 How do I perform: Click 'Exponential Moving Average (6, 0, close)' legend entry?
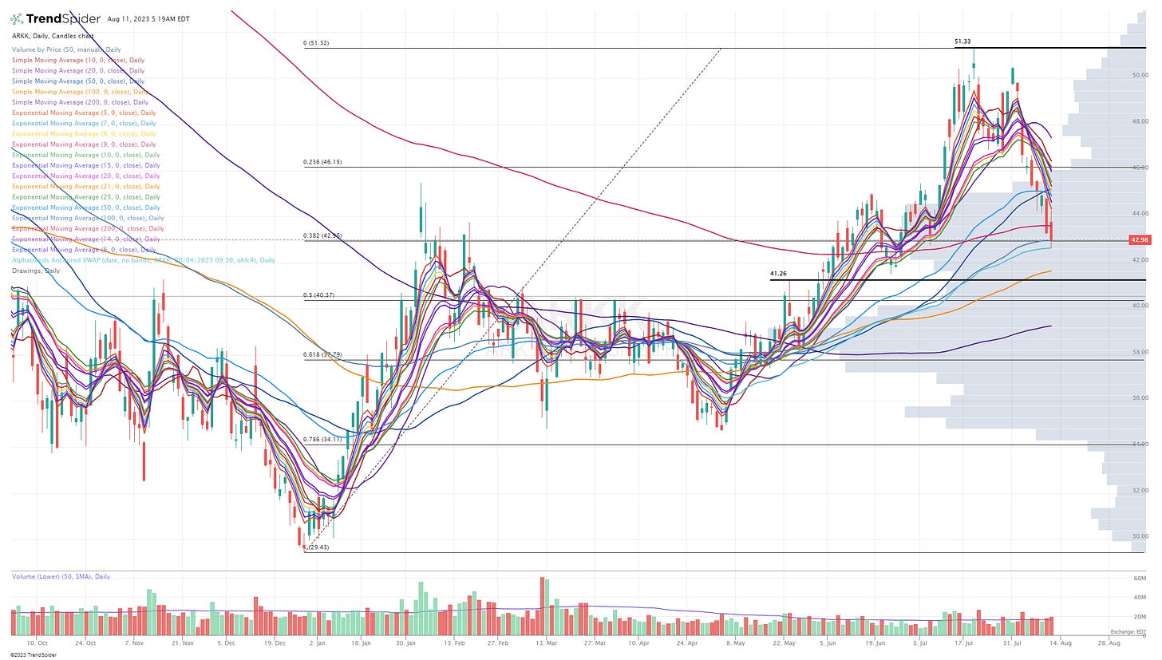point(84,249)
